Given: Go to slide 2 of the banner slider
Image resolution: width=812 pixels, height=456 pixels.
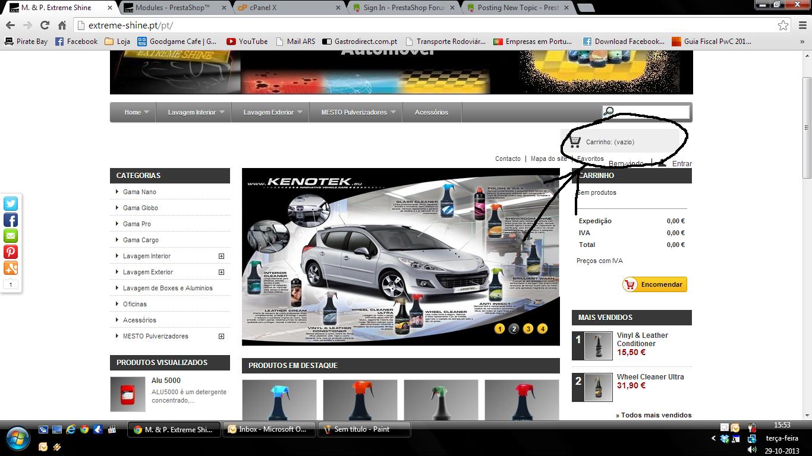Looking at the screenshot, I should coord(514,329).
